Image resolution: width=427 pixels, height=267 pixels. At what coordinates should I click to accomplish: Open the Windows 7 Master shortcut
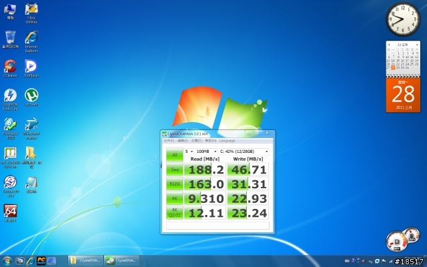pos(31,128)
